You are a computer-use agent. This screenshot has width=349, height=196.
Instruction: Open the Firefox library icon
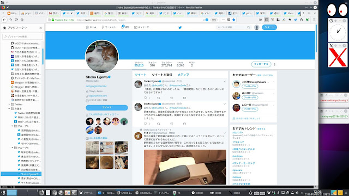click(x=261, y=20)
